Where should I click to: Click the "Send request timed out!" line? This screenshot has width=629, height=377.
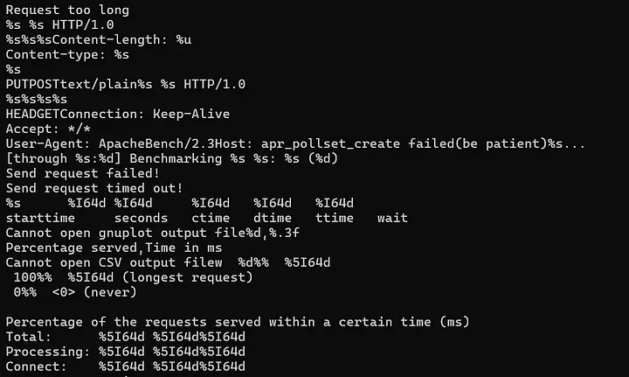[x=94, y=188]
